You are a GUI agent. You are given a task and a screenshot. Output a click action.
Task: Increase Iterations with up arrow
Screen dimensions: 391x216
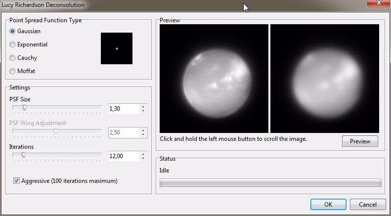point(143,154)
